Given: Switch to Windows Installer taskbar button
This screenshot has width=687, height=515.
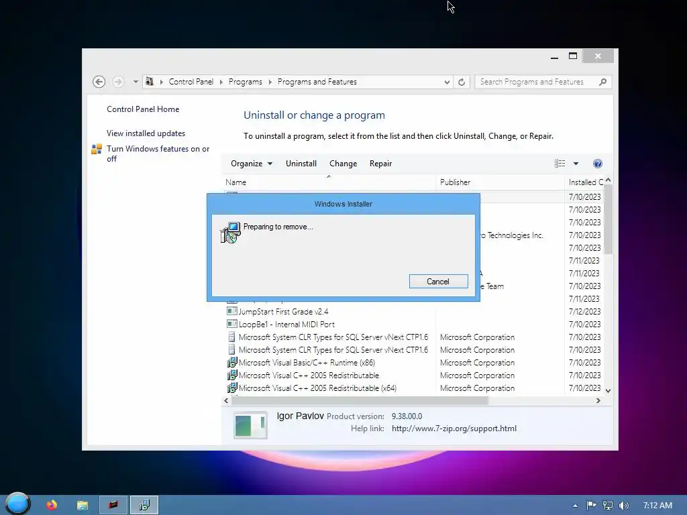Looking at the screenshot, I should [x=144, y=505].
